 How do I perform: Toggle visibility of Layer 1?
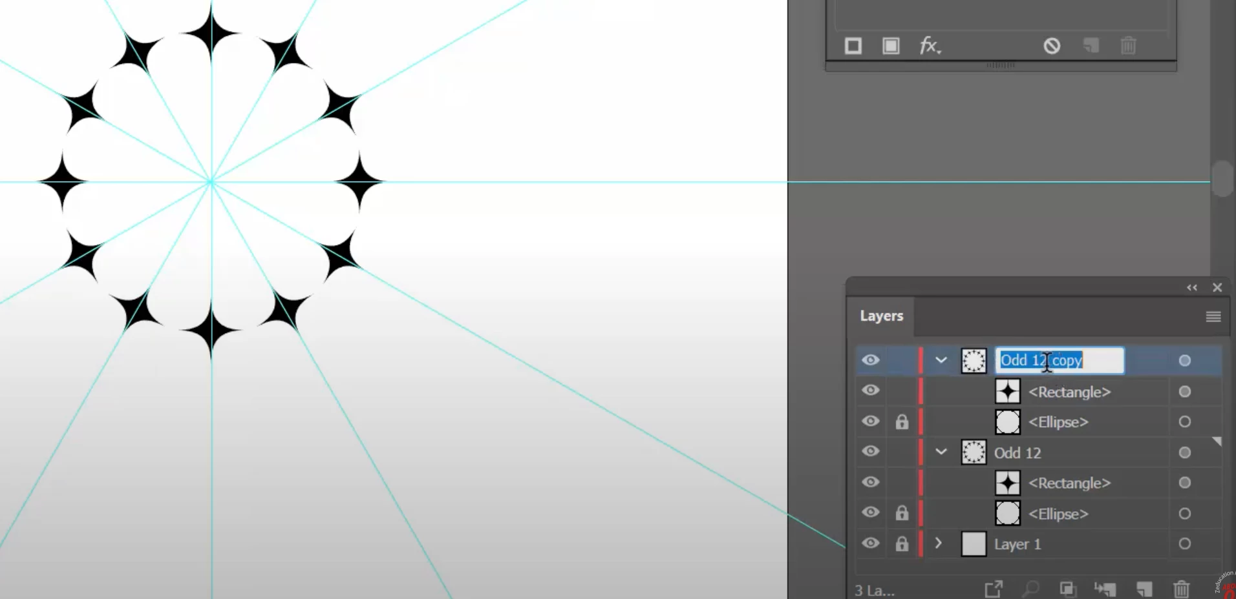point(871,543)
